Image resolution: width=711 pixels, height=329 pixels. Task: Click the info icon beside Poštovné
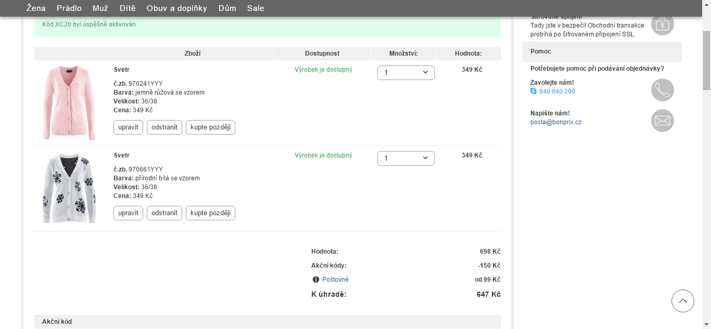315,280
